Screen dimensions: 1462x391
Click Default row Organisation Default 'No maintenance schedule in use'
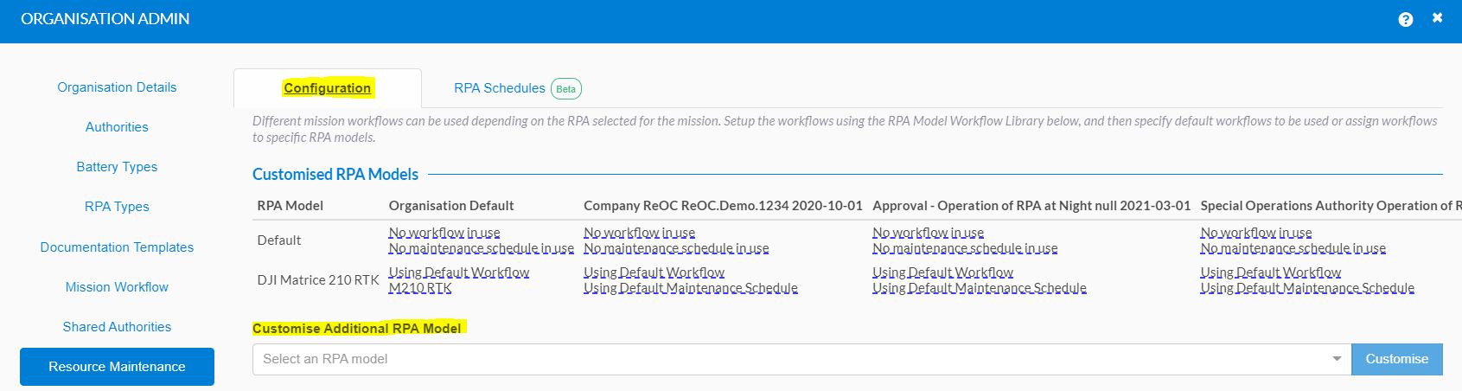click(481, 248)
